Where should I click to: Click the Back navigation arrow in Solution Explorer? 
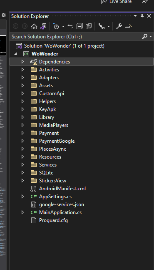[16, 26]
